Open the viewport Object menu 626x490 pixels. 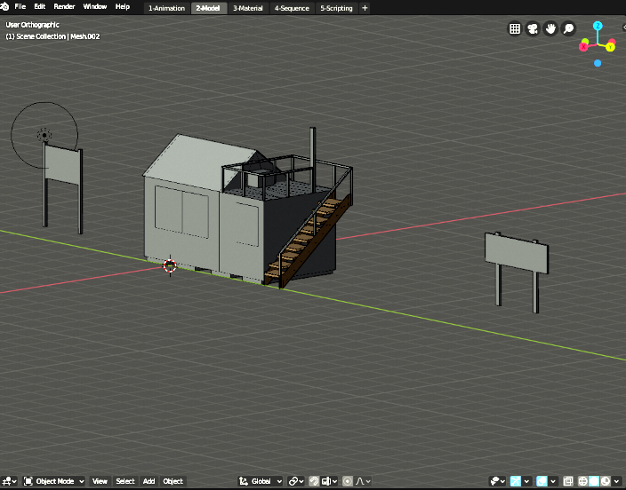(x=173, y=481)
